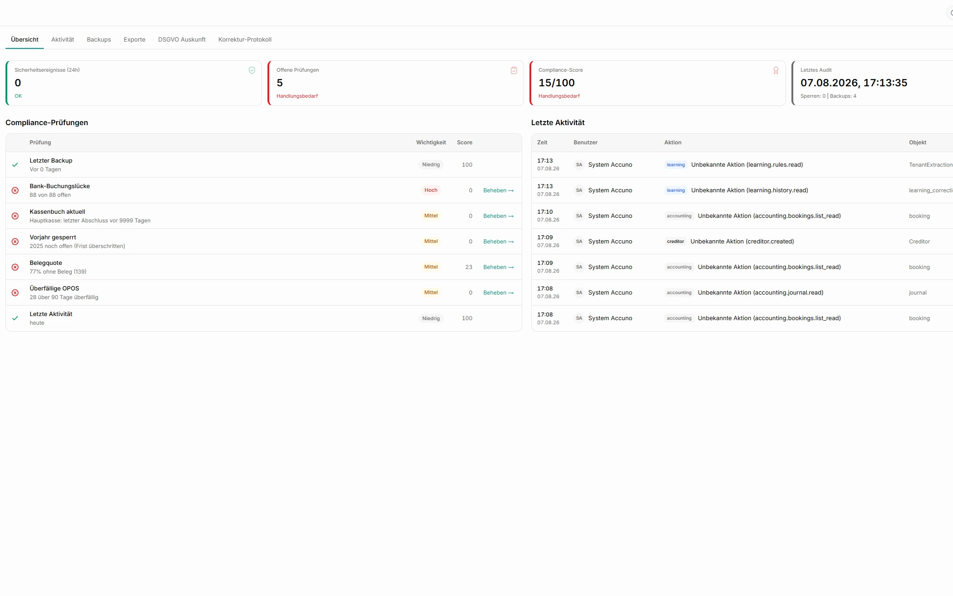Image resolution: width=953 pixels, height=596 pixels.
Task: Click '2025 noch offen (Frist überschritten)' text
Action: 77,246
